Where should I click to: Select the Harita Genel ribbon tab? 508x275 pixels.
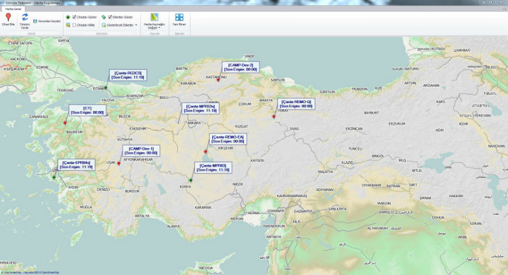point(13,9)
